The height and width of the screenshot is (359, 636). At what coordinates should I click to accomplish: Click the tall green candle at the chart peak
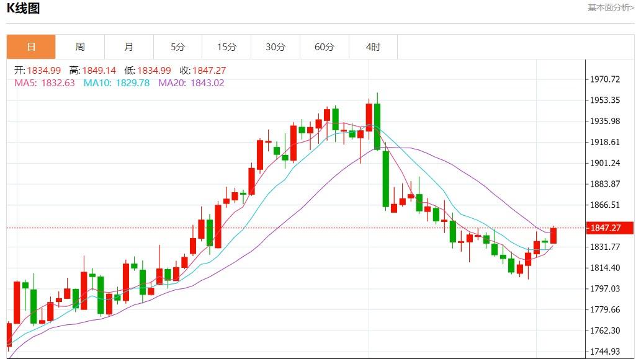[377, 126]
